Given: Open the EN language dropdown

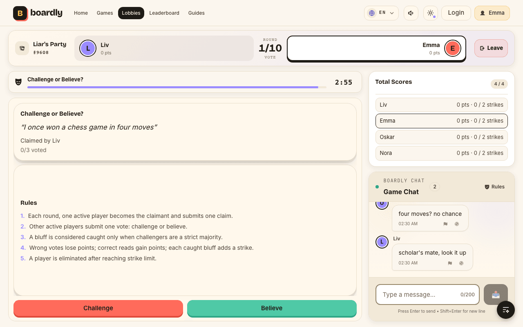Looking at the screenshot, I should [381, 13].
